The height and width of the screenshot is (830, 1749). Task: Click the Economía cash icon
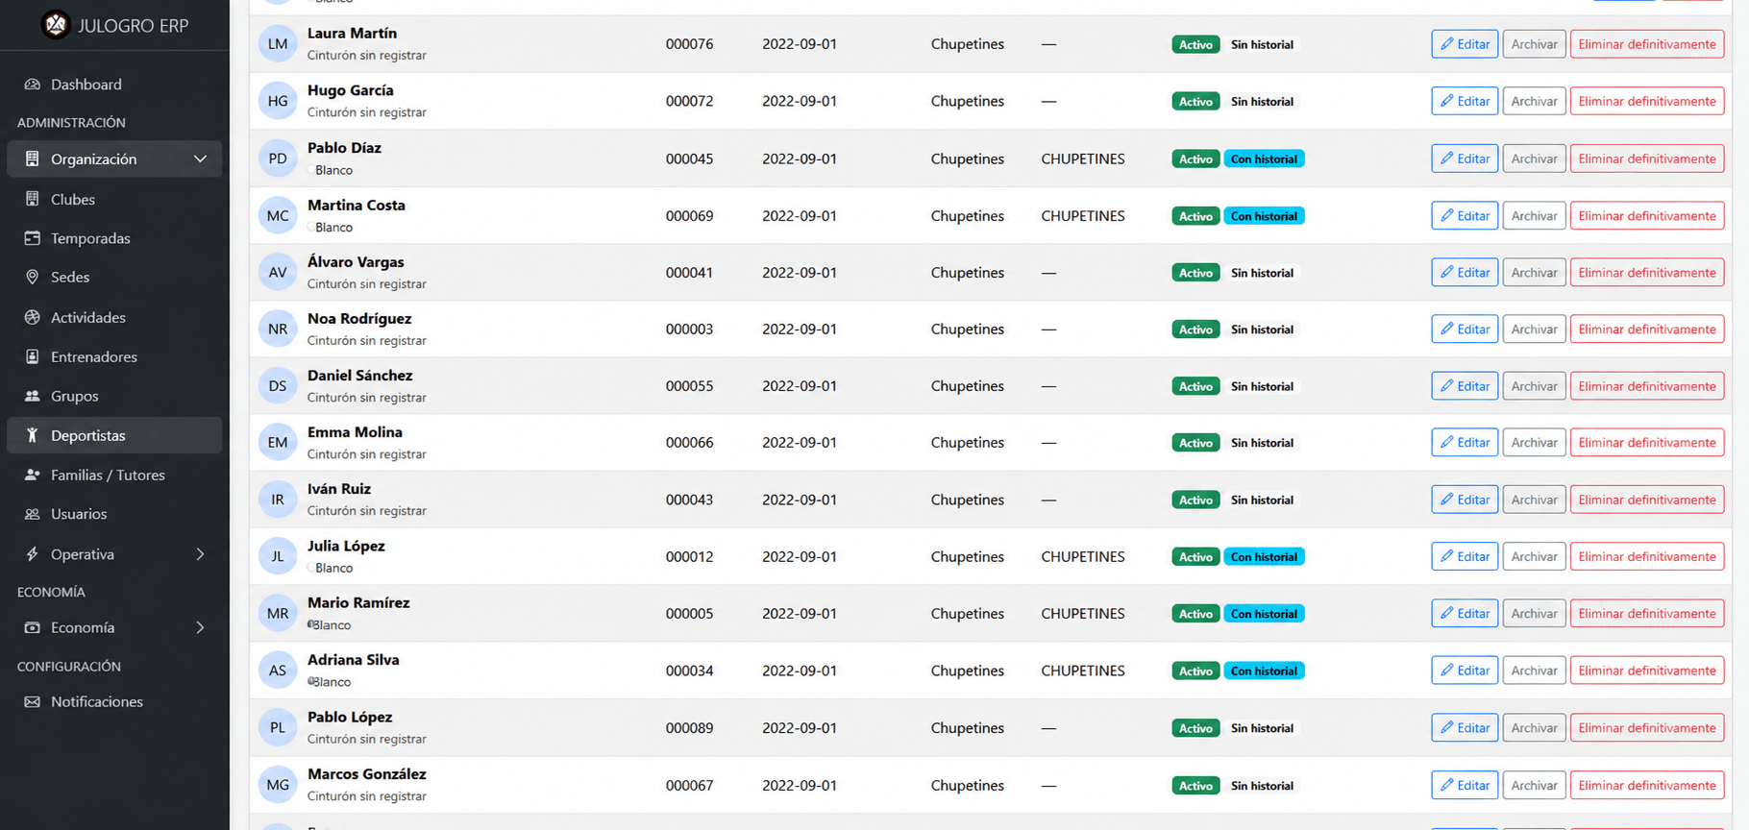pyautogui.click(x=33, y=627)
